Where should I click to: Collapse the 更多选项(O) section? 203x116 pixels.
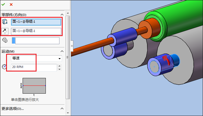62,108
